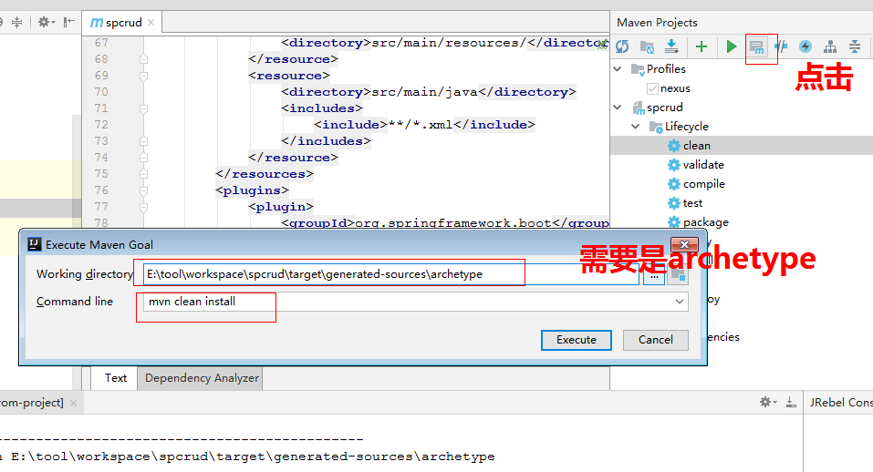Open JRebel Console tab
The image size is (873, 472).
click(840, 403)
